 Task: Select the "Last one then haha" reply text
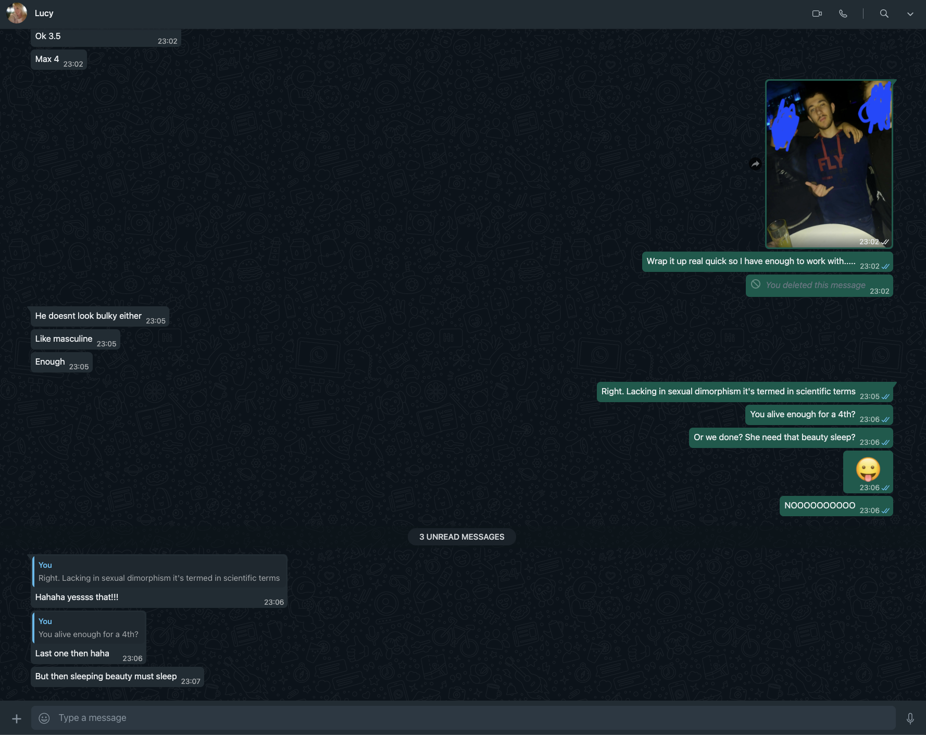click(x=72, y=654)
